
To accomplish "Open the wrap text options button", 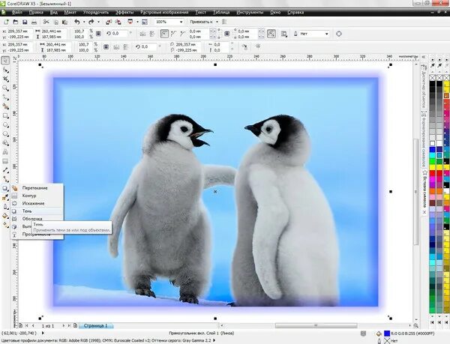I will pyautogui.click(x=284, y=34).
